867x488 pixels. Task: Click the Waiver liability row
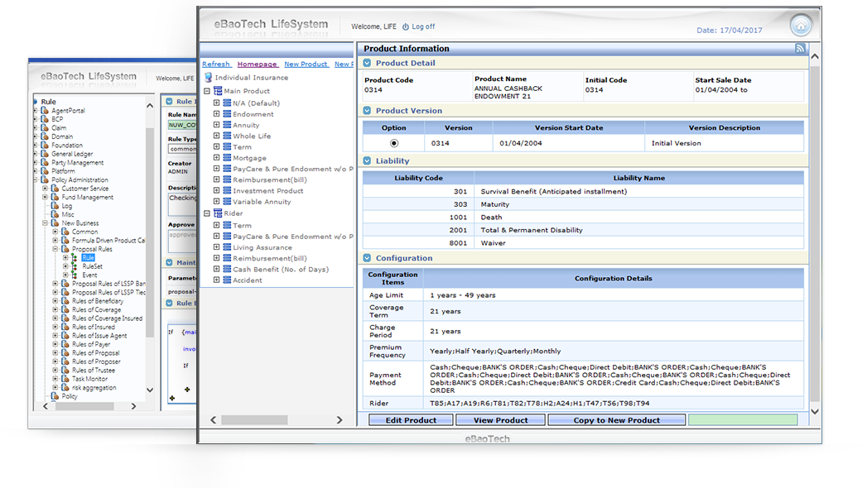(583, 243)
